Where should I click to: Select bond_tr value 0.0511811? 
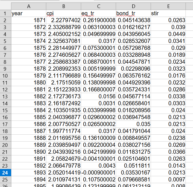point(133,166)
